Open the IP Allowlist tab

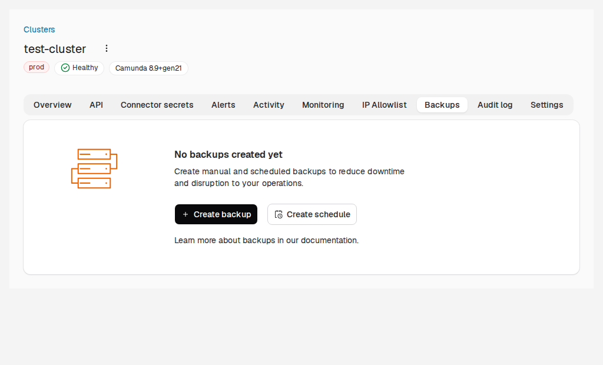coord(384,105)
